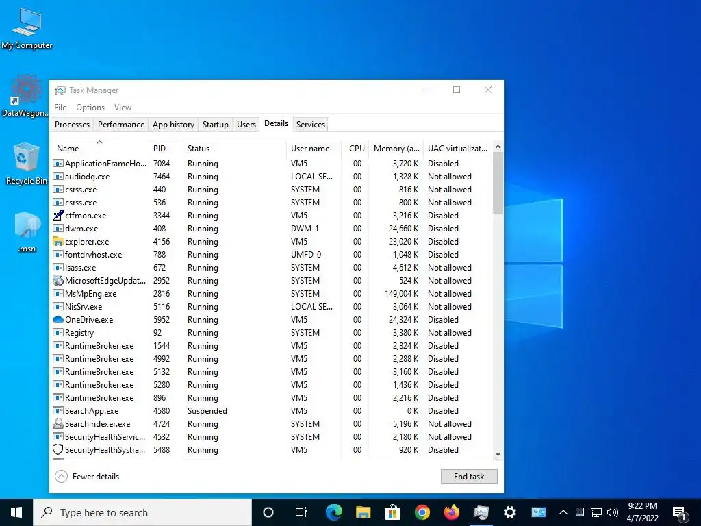Image resolution: width=701 pixels, height=526 pixels.
Task: Open File Explorer from the taskbar
Action: coord(363,512)
